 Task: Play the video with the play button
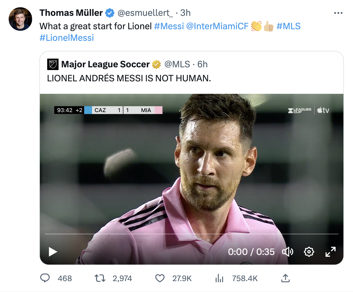click(53, 252)
